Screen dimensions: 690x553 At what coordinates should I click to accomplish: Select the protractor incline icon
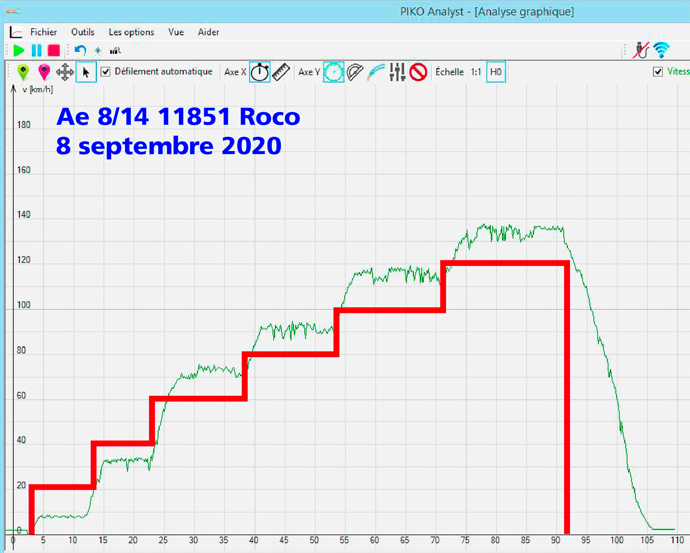[355, 72]
